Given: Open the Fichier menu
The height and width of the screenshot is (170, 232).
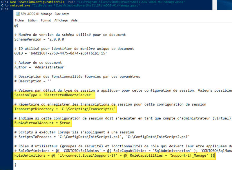Looking at the screenshot, I should 20,20.
